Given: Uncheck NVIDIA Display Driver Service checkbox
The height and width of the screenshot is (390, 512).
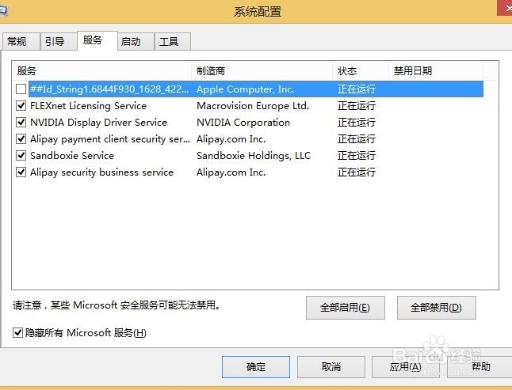Looking at the screenshot, I should point(21,123).
